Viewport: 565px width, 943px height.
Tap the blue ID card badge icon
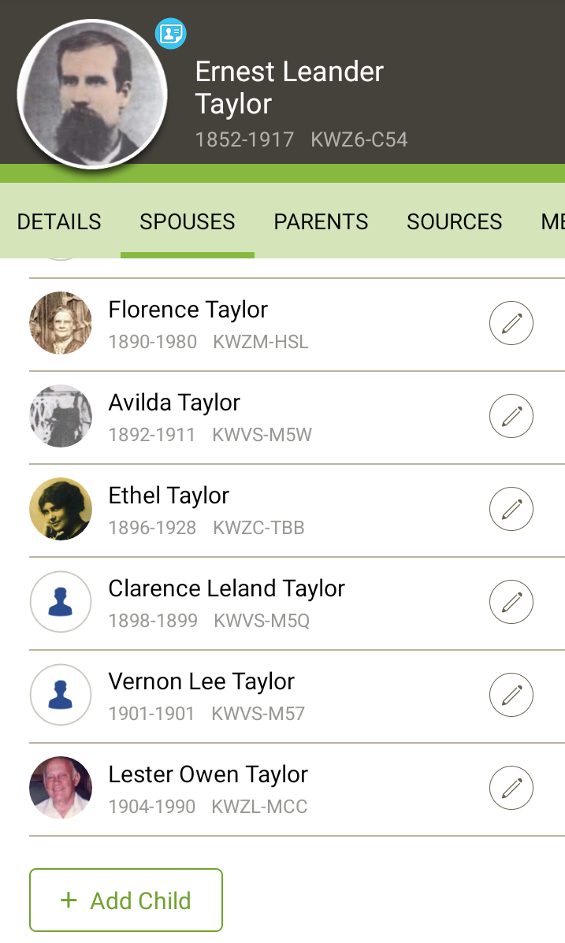170,33
